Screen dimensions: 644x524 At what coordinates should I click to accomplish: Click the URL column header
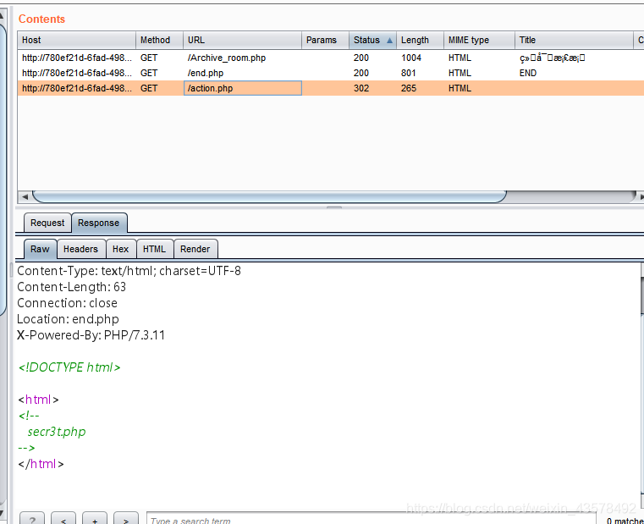pyautogui.click(x=242, y=41)
